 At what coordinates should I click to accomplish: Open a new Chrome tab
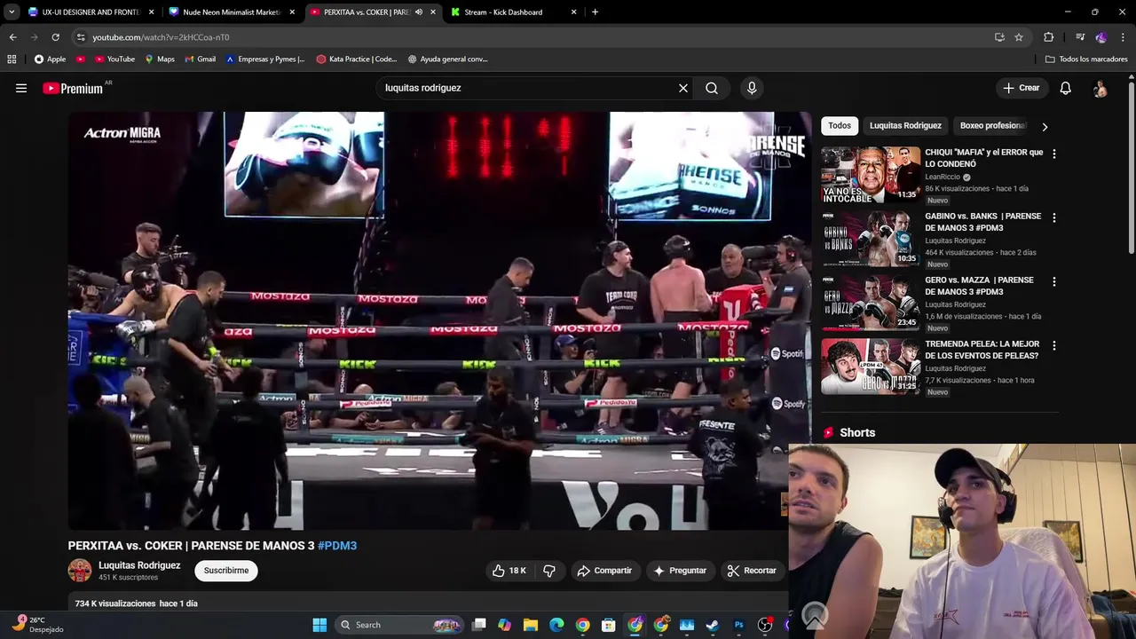tap(595, 12)
